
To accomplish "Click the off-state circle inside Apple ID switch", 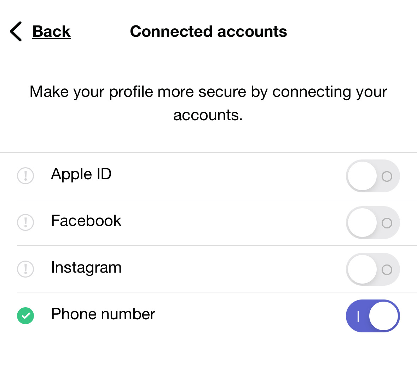I will (x=387, y=176).
